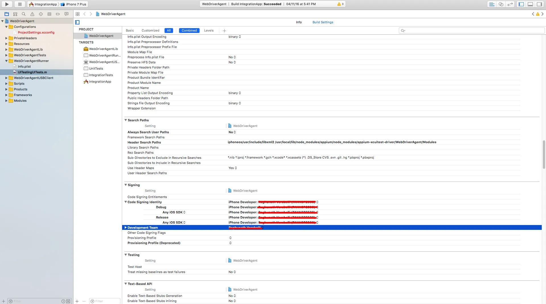Screen dimensions: 546x304
Task: Open the related items grid menu
Action: [x=77, y=14]
